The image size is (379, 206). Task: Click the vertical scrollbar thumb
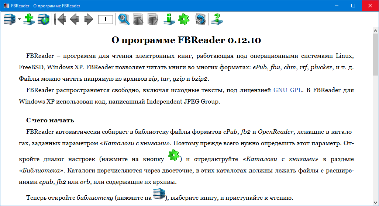[x=375, y=55]
